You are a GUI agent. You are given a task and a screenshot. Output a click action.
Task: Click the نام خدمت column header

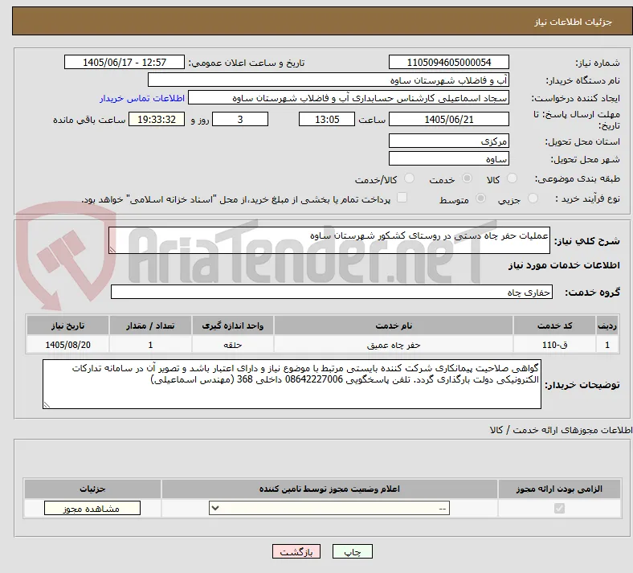394,325
